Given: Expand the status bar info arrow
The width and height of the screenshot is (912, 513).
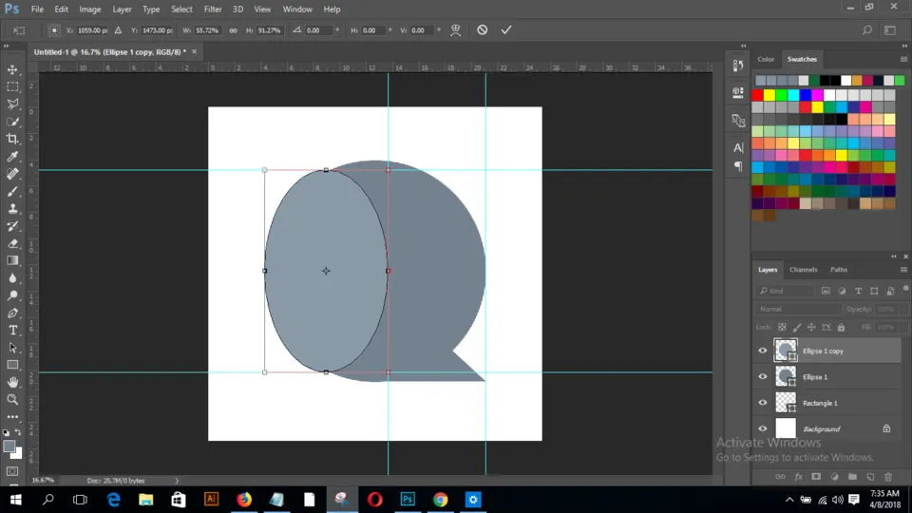Looking at the screenshot, I should coord(177,481).
